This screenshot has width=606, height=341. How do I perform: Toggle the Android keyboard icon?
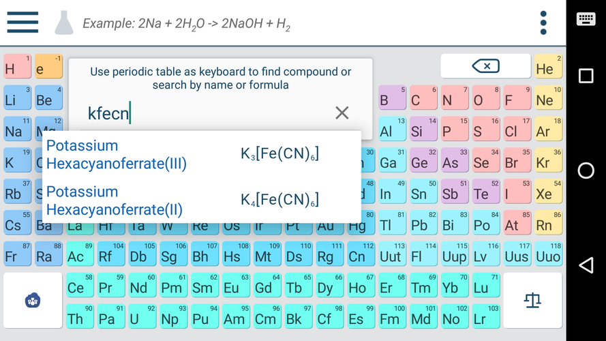point(586,19)
